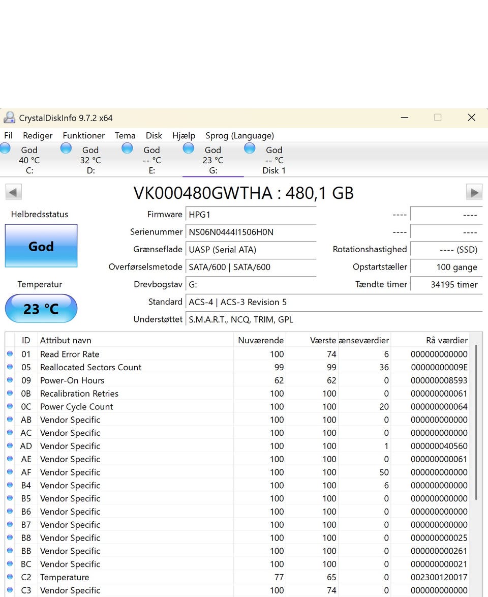Click the CrystalDiskInfo app icon in title bar
The height and width of the screenshot is (597, 488).
[x=9, y=118]
